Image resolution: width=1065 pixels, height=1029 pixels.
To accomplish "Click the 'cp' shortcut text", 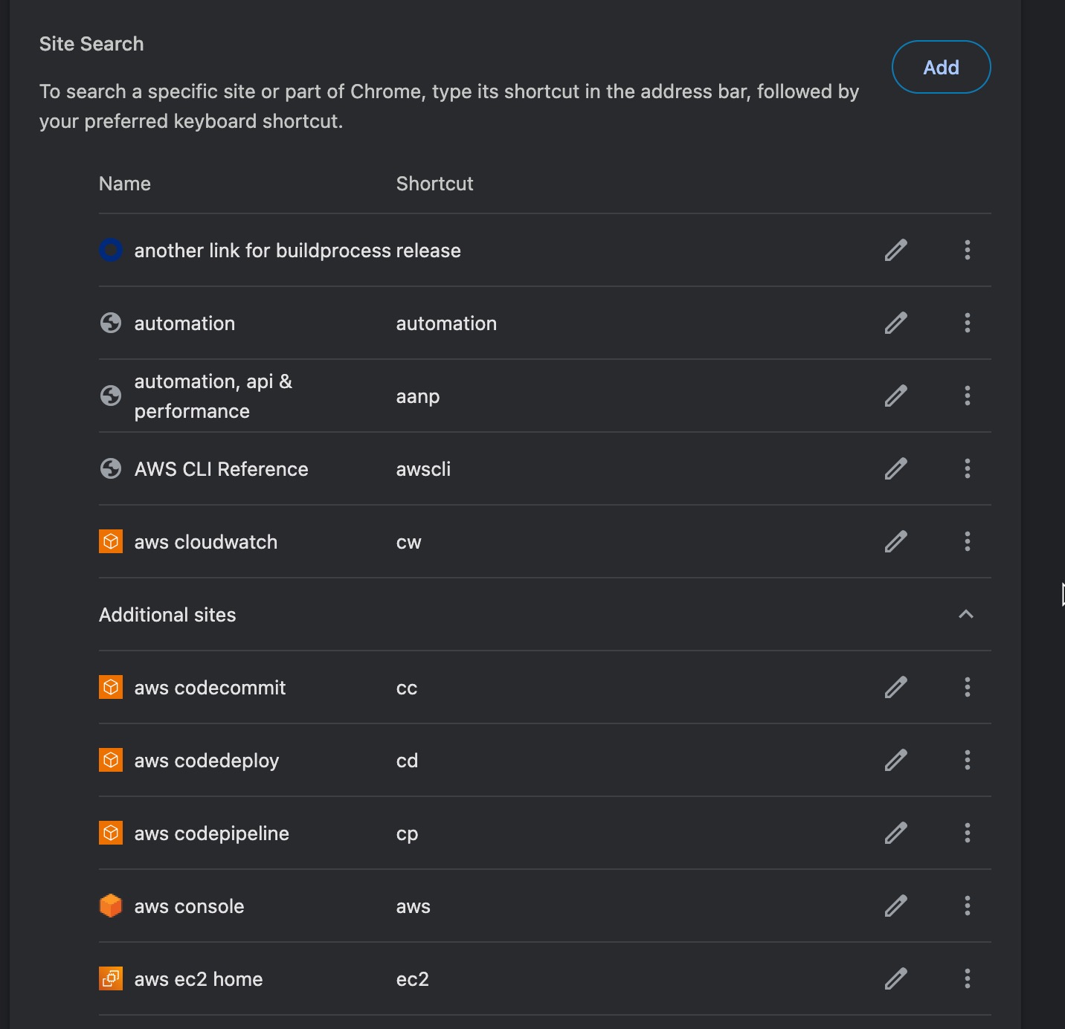I will [407, 835].
